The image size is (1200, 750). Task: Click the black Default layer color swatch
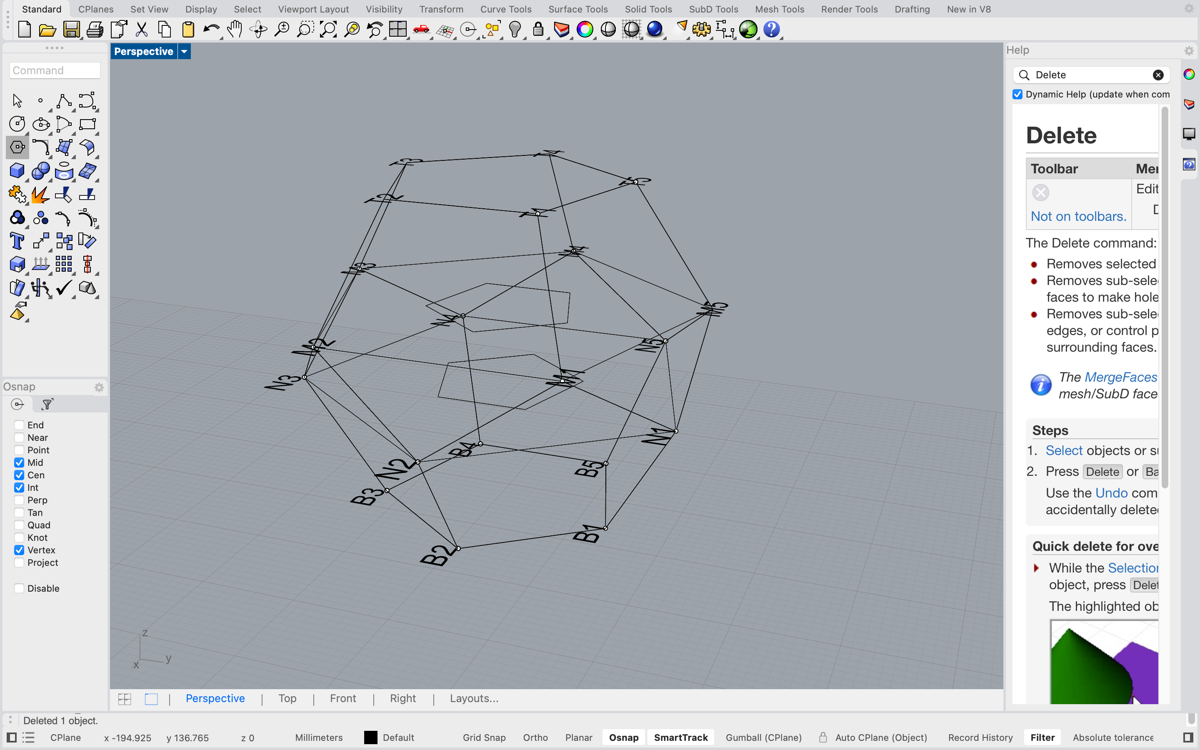coord(370,737)
